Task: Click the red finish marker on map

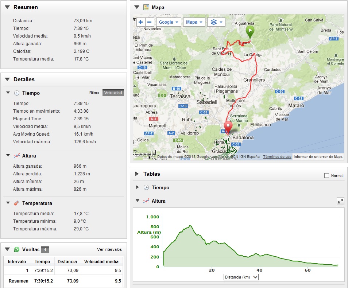Action: pos(228,127)
